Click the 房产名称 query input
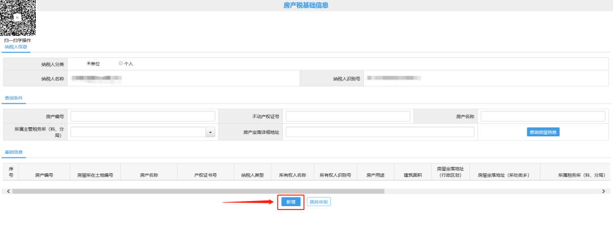Viewport: 613px width, 226px height. tap(543, 116)
